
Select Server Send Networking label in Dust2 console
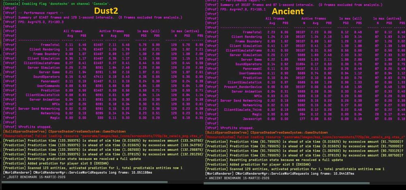(x=39, y=108)
